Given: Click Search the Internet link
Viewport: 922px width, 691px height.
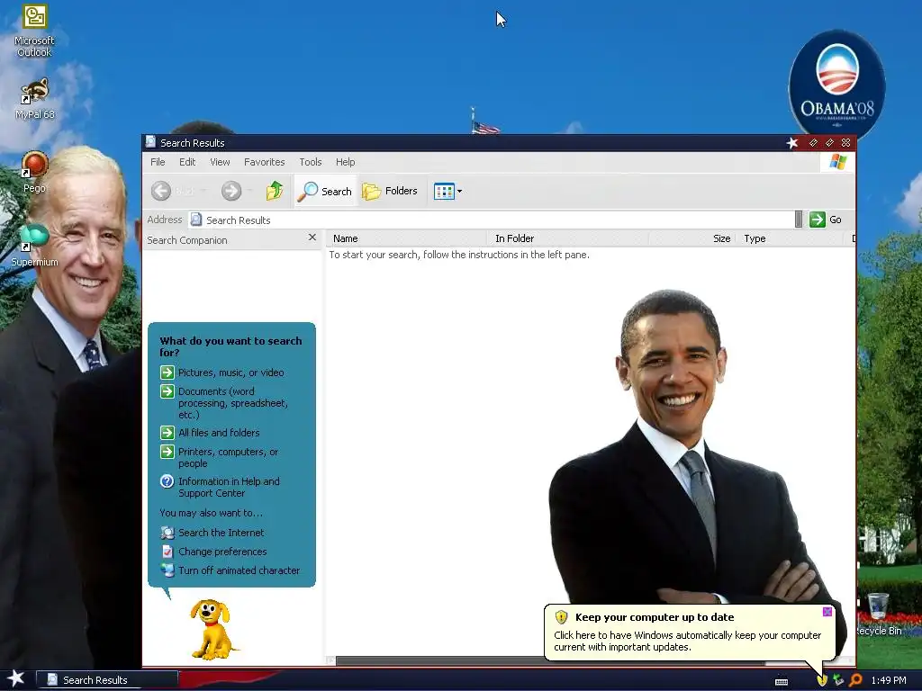Looking at the screenshot, I should 221,533.
